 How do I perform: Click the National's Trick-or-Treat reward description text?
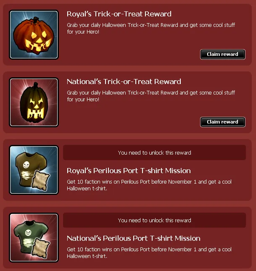[x=151, y=96]
